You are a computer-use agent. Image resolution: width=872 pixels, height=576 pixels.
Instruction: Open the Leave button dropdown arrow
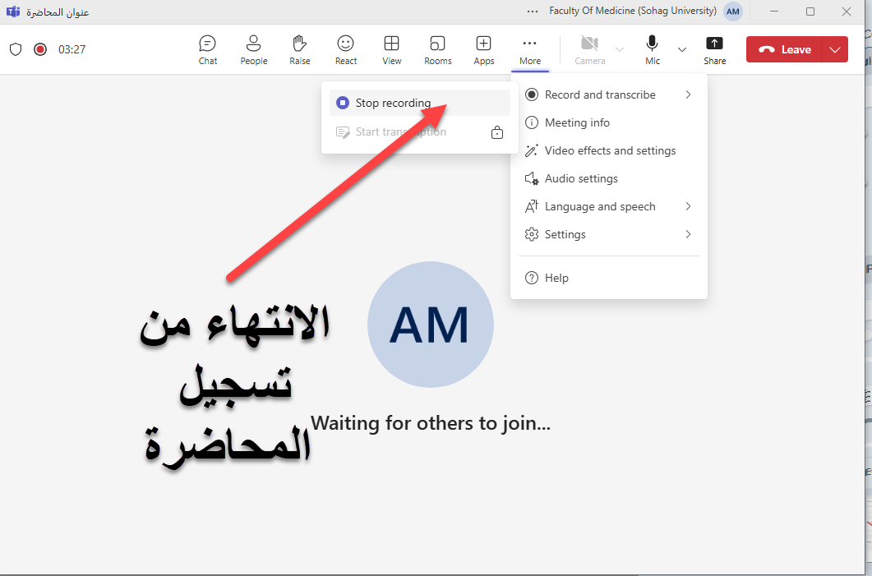pos(835,49)
